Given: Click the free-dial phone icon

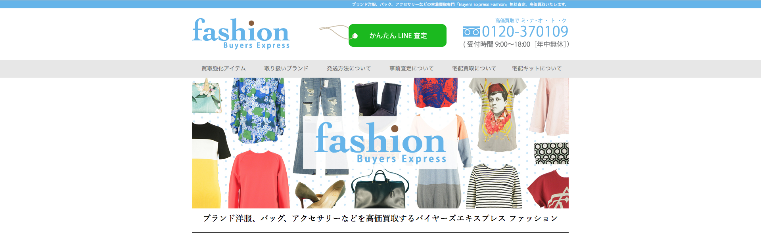Looking at the screenshot, I should tap(471, 32).
